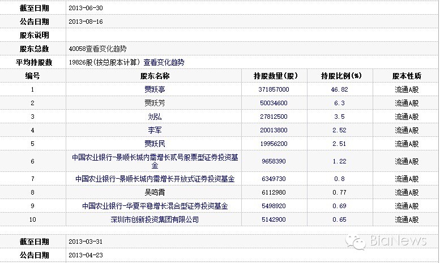Click the 编号 column header
Image resolution: width=440 pixels, height=263 pixels.
[x=32, y=76]
